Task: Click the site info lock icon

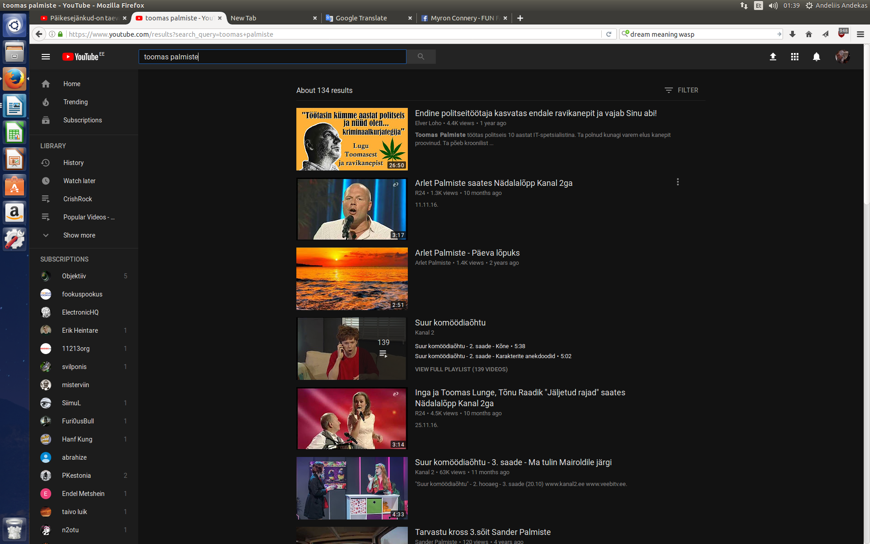Action: click(x=60, y=34)
